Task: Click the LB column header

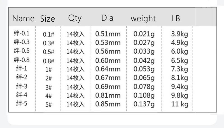Action: [x=176, y=19]
